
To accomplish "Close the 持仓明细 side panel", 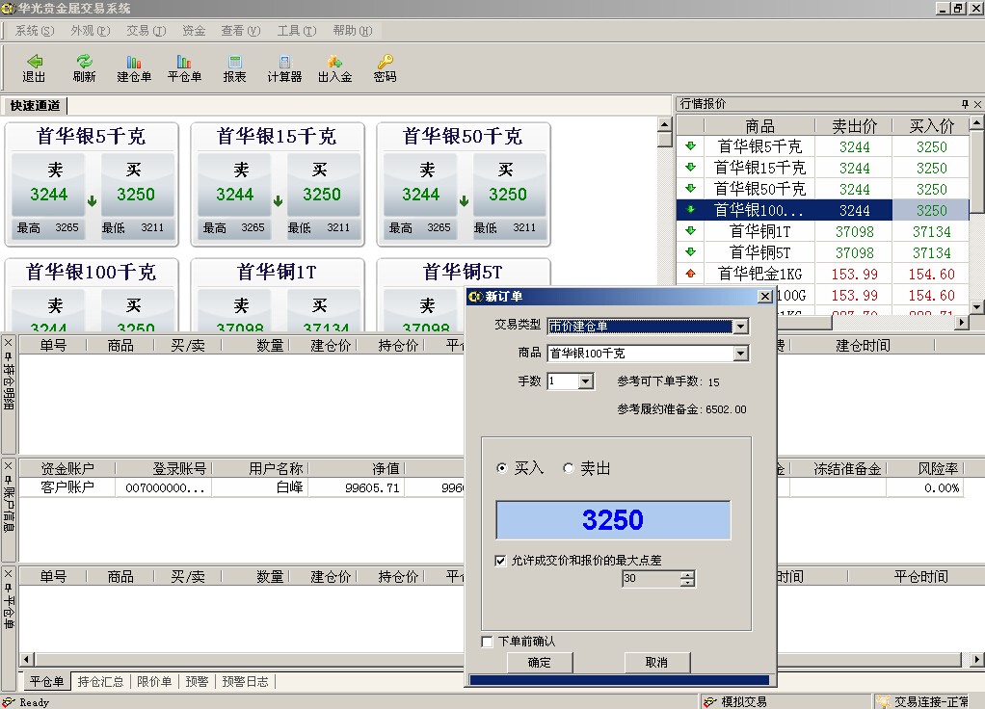I will tap(8, 343).
